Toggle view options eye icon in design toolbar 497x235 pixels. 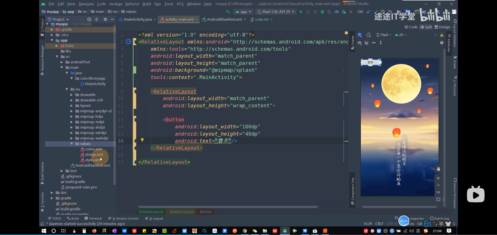pyautogui.click(x=360, y=43)
